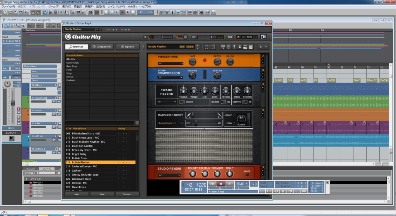The width and height of the screenshot is (396, 216).
Task: Toggle Studio Reverb power button
Action: tap(263, 167)
